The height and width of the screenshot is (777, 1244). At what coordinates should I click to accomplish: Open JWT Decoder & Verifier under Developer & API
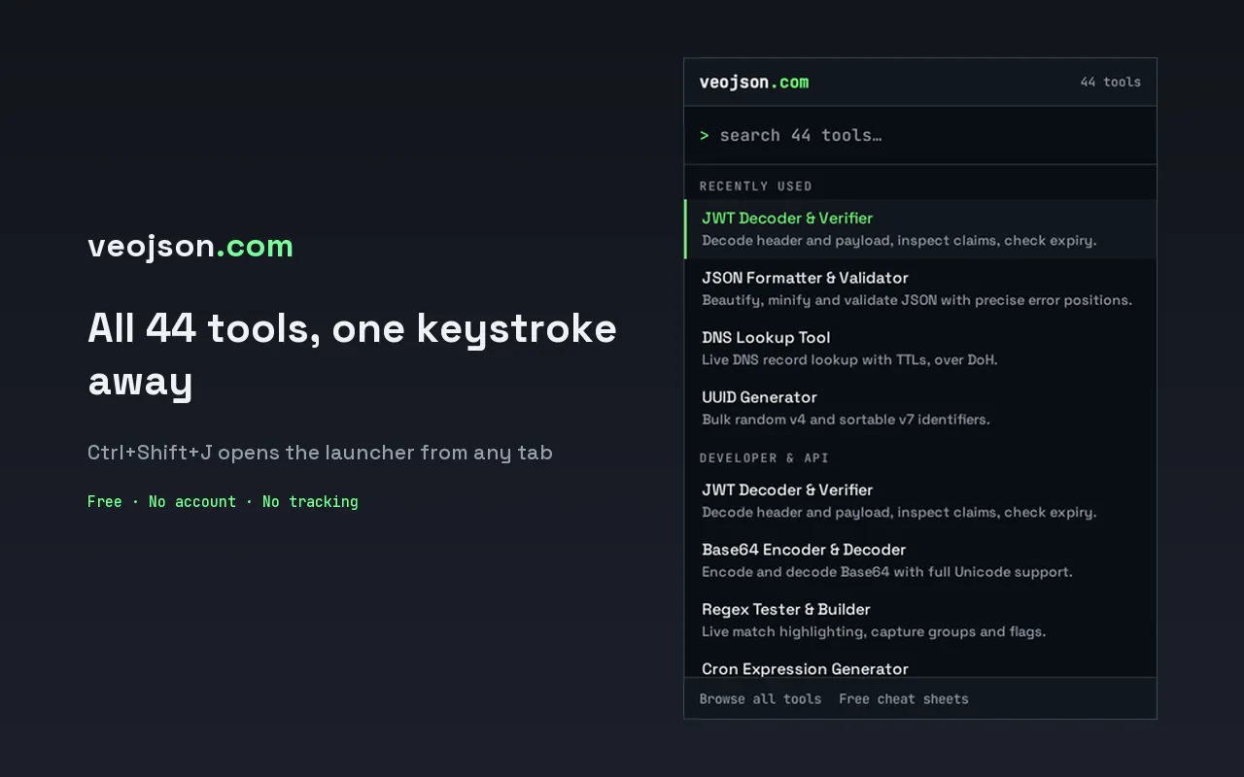(x=920, y=500)
